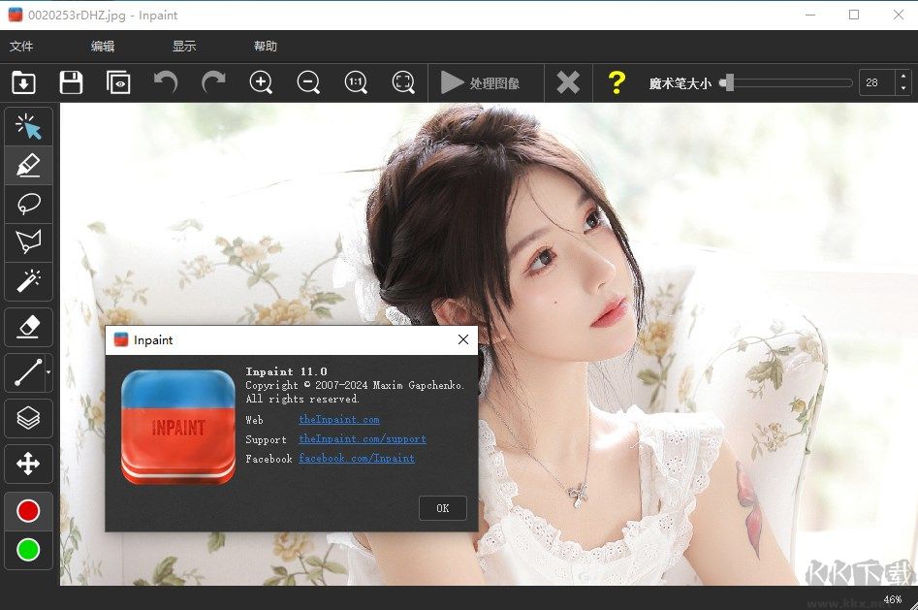Select the move tool
The width and height of the screenshot is (918, 610).
(x=28, y=465)
